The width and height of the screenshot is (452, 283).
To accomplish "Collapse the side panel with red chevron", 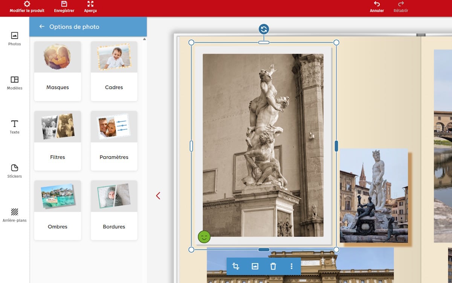I will [158, 195].
